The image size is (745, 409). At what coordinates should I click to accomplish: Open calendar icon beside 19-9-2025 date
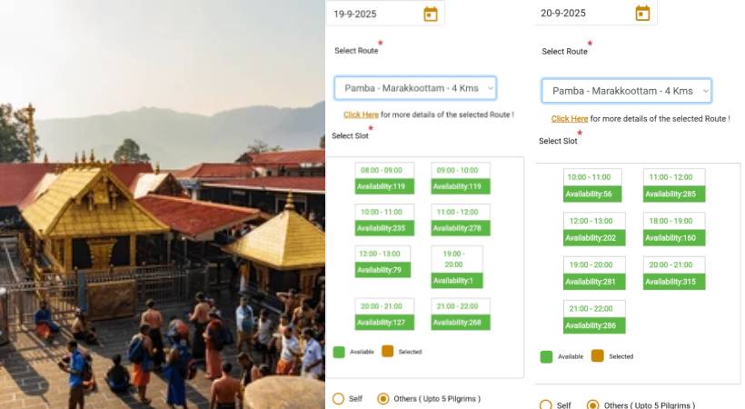pyautogui.click(x=431, y=14)
